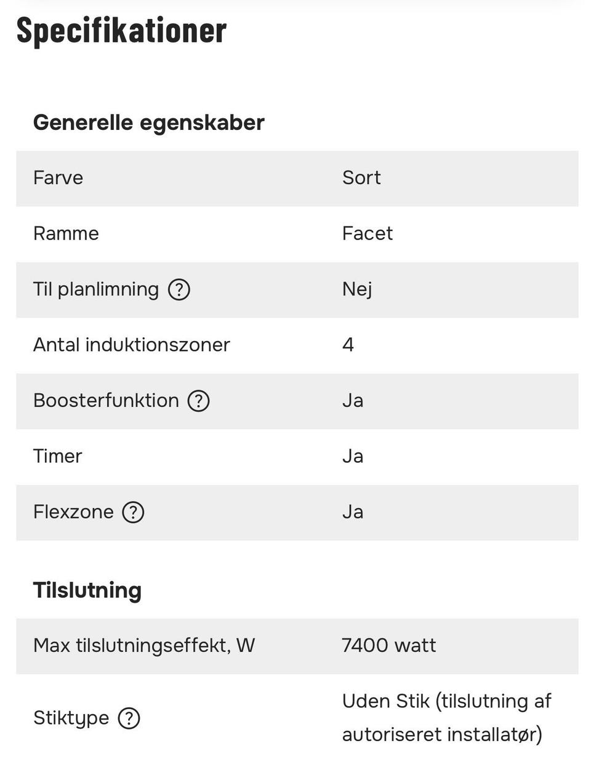Screen dimensions: 591x767
Task: Click the Farve row label
Action: point(58,178)
